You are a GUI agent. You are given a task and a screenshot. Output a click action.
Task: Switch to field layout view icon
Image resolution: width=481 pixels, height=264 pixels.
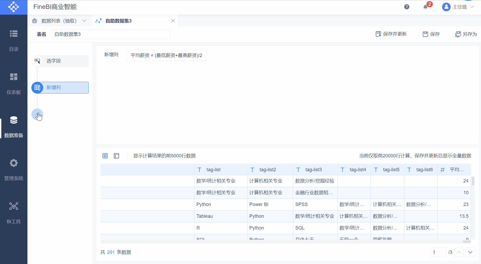tap(117, 156)
